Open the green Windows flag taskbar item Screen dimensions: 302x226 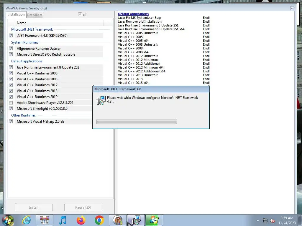[154, 220]
